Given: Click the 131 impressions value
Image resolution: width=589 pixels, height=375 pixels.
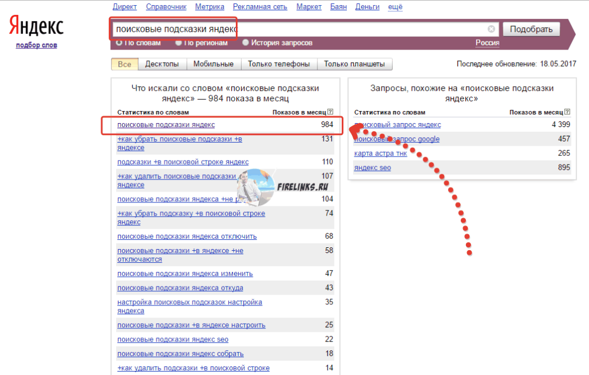Looking at the screenshot, I should point(327,139).
